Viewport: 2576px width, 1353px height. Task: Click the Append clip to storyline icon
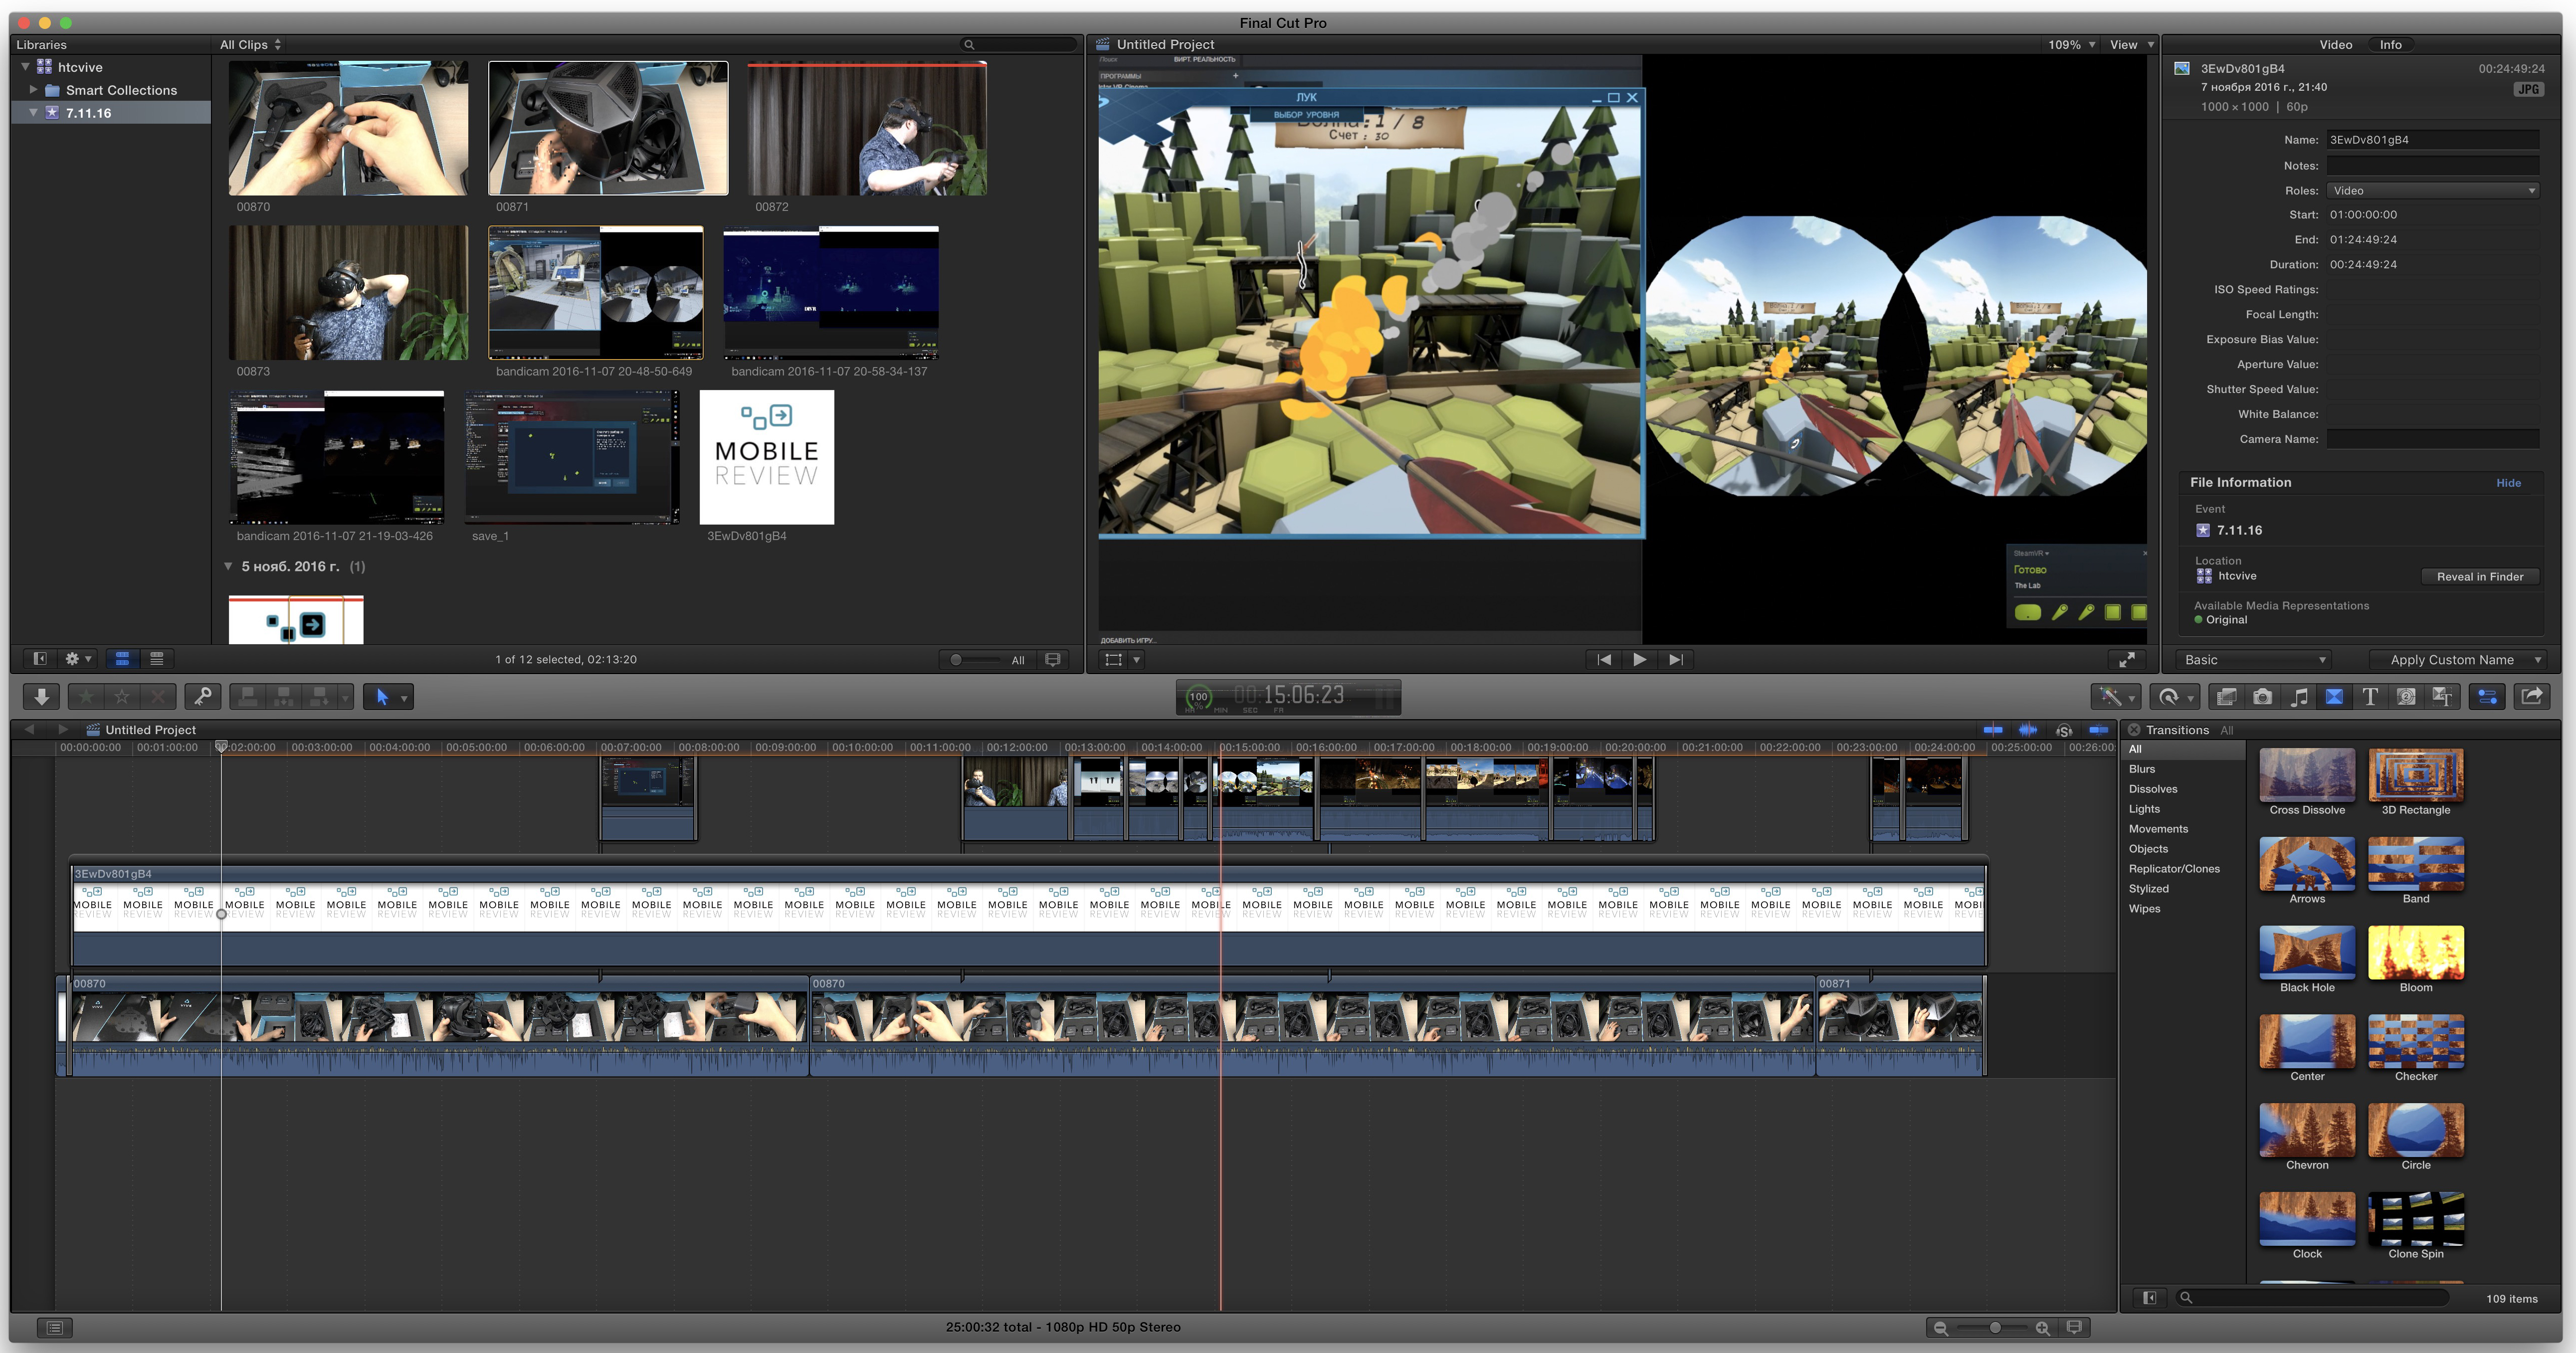[320, 696]
